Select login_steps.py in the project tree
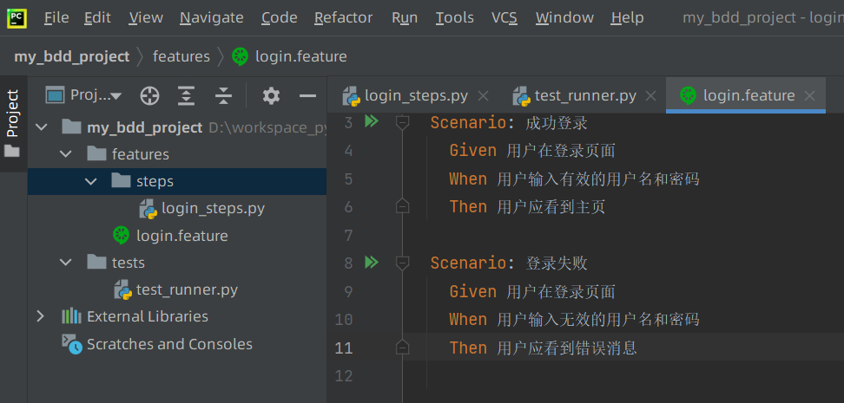Viewport: 844px width, 403px height. coord(212,208)
